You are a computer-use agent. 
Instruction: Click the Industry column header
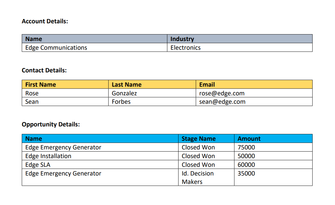240,39
